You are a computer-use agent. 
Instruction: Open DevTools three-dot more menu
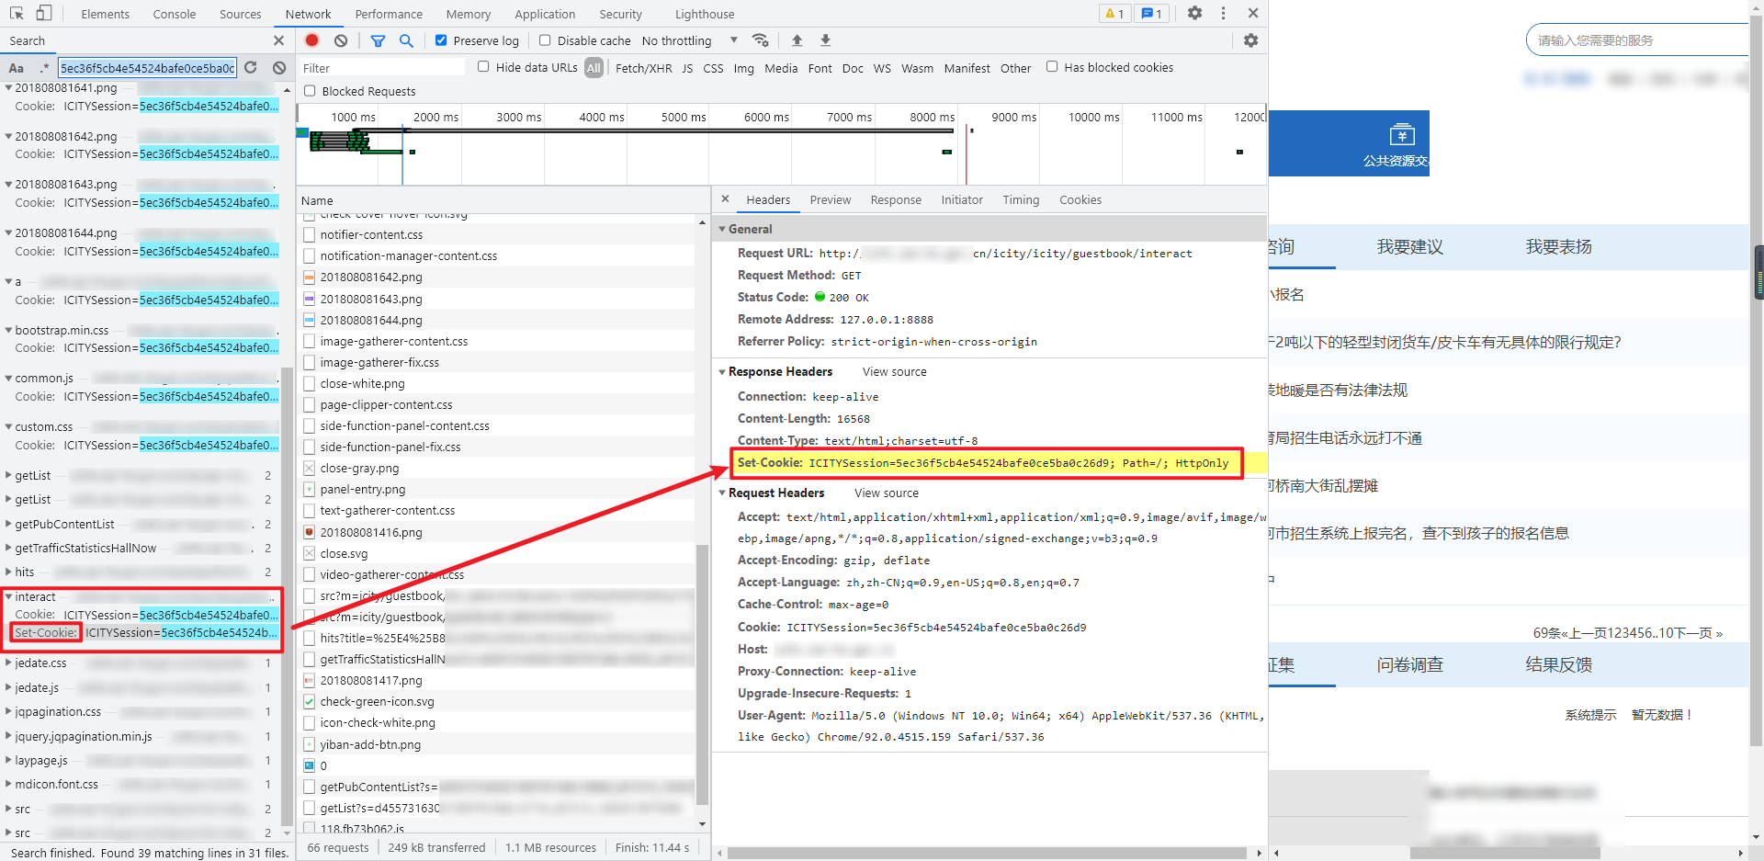[1223, 13]
